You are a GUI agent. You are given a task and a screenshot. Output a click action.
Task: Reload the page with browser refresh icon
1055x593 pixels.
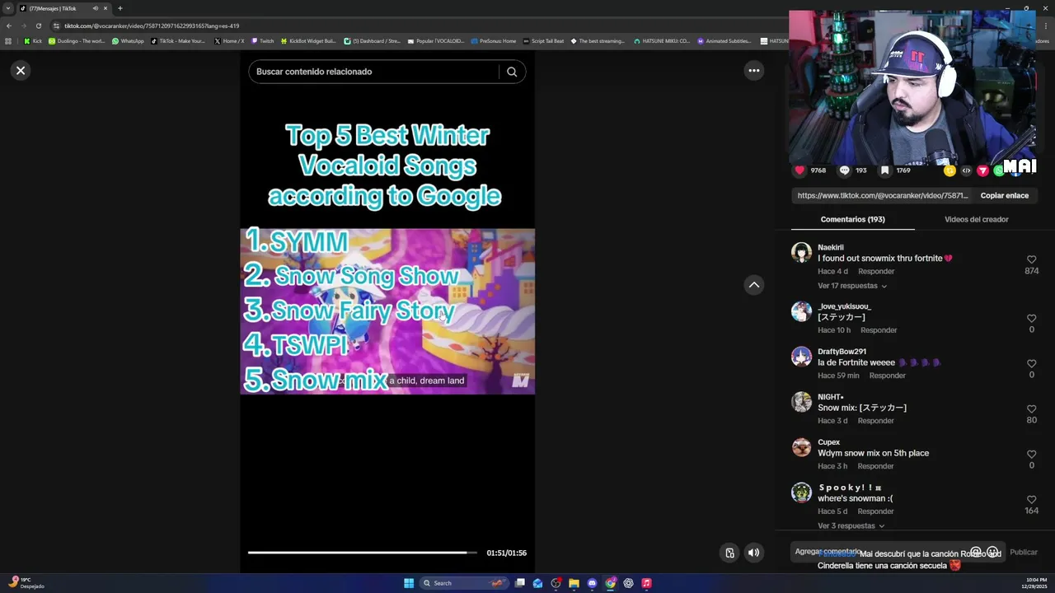point(38,26)
